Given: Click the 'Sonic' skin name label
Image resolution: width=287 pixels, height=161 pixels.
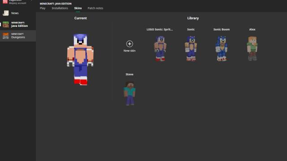Looking at the screenshot, I should 191,30.
